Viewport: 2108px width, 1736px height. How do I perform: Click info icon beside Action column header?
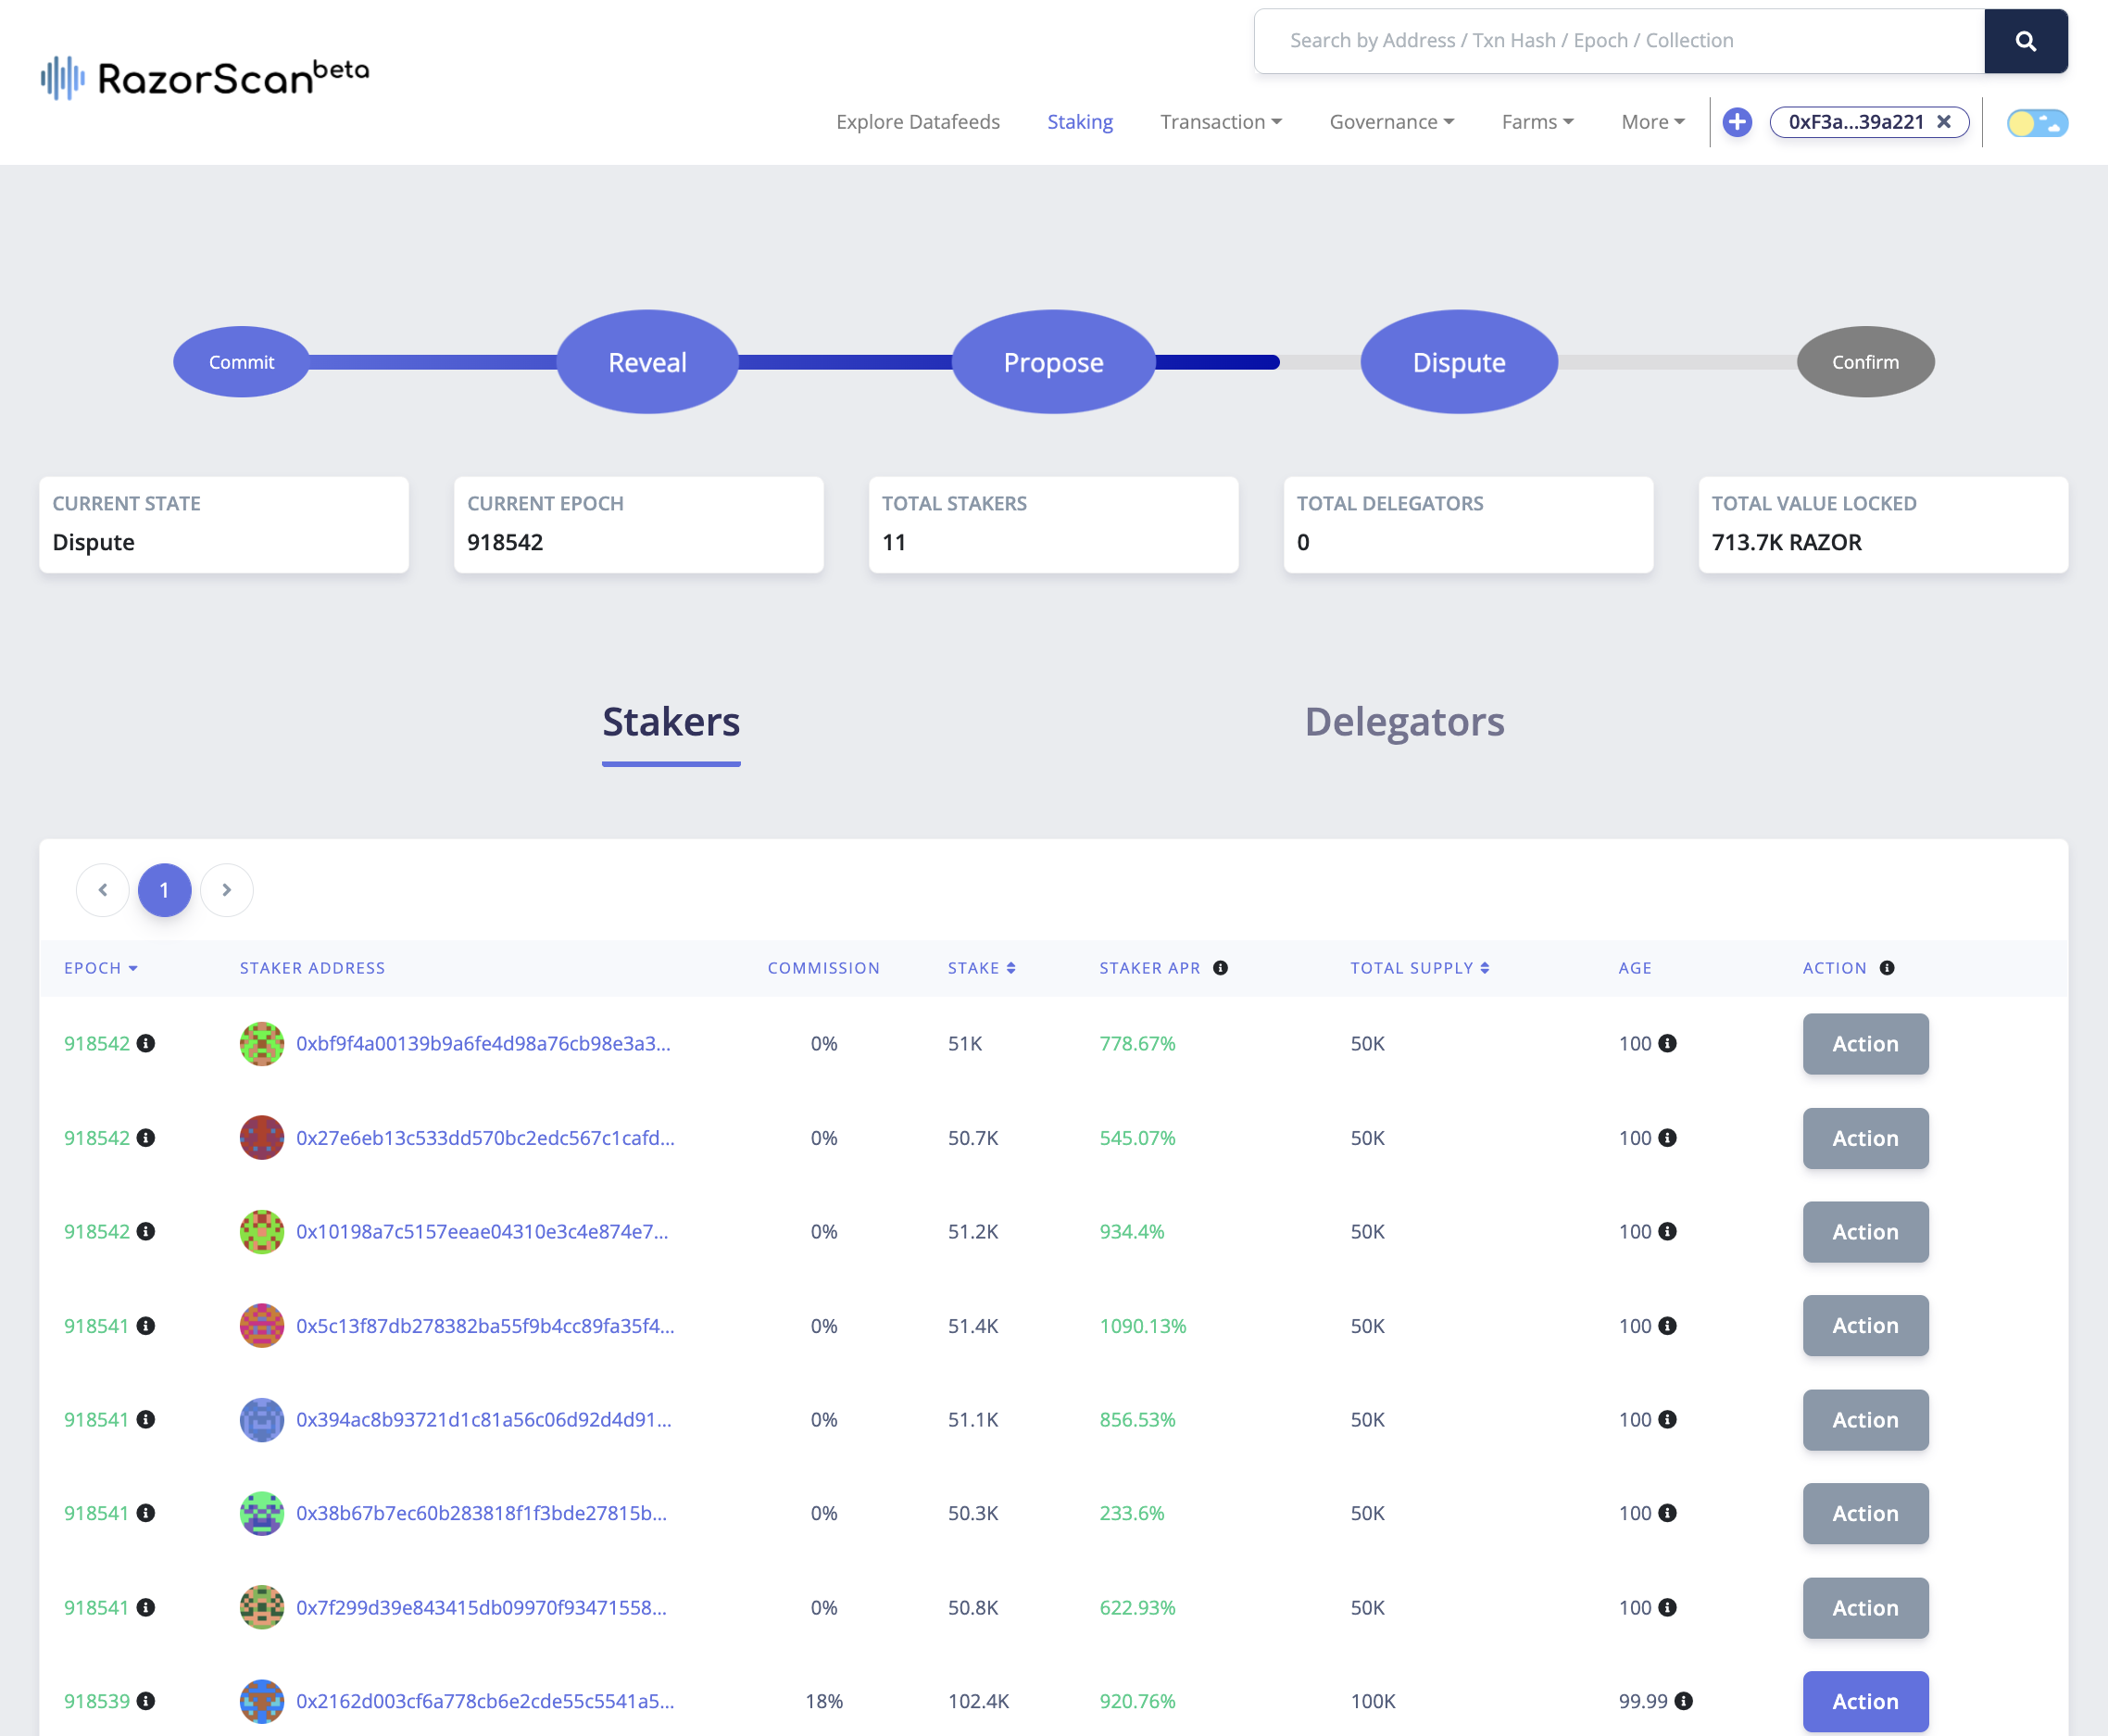click(1888, 968)
